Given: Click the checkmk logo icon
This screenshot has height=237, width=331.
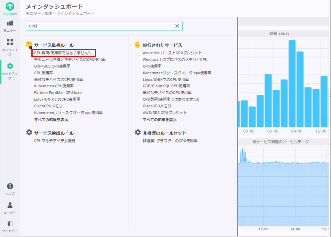Looking at the screenshot, I should pyautogui.click(x=10, y=6).
